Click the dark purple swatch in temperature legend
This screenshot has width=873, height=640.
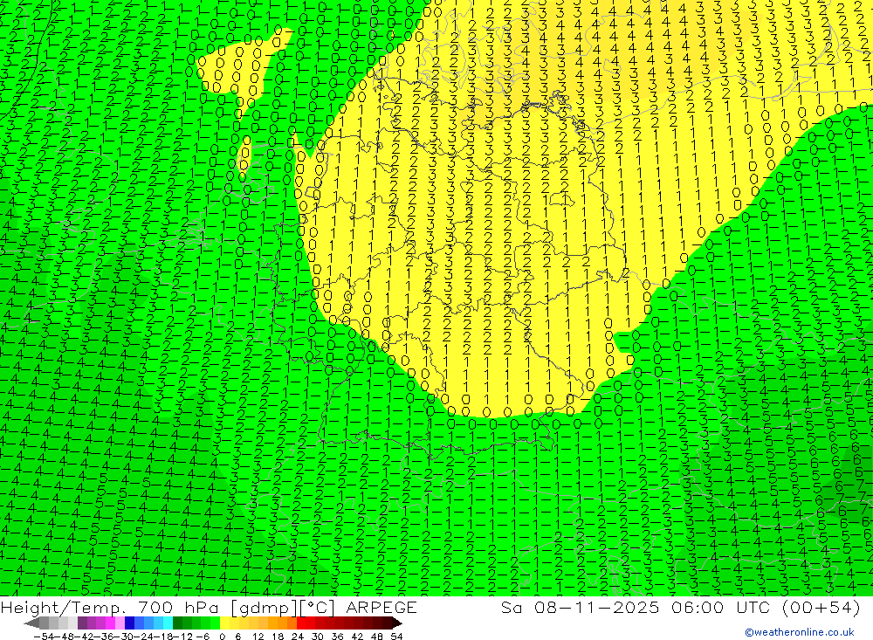(82, 623)
